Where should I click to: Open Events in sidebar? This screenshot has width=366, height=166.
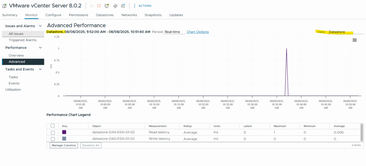[14, 83]
